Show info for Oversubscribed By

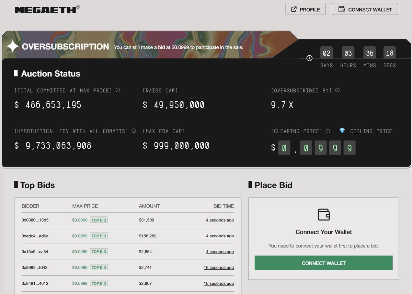click(x=337, y=90)
